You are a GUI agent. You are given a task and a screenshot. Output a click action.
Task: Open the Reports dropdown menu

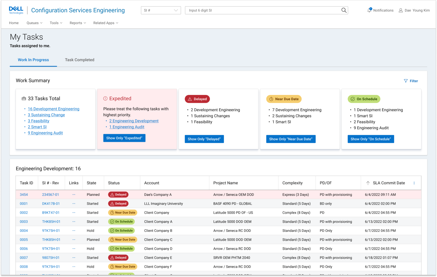(x=78, y=23)
